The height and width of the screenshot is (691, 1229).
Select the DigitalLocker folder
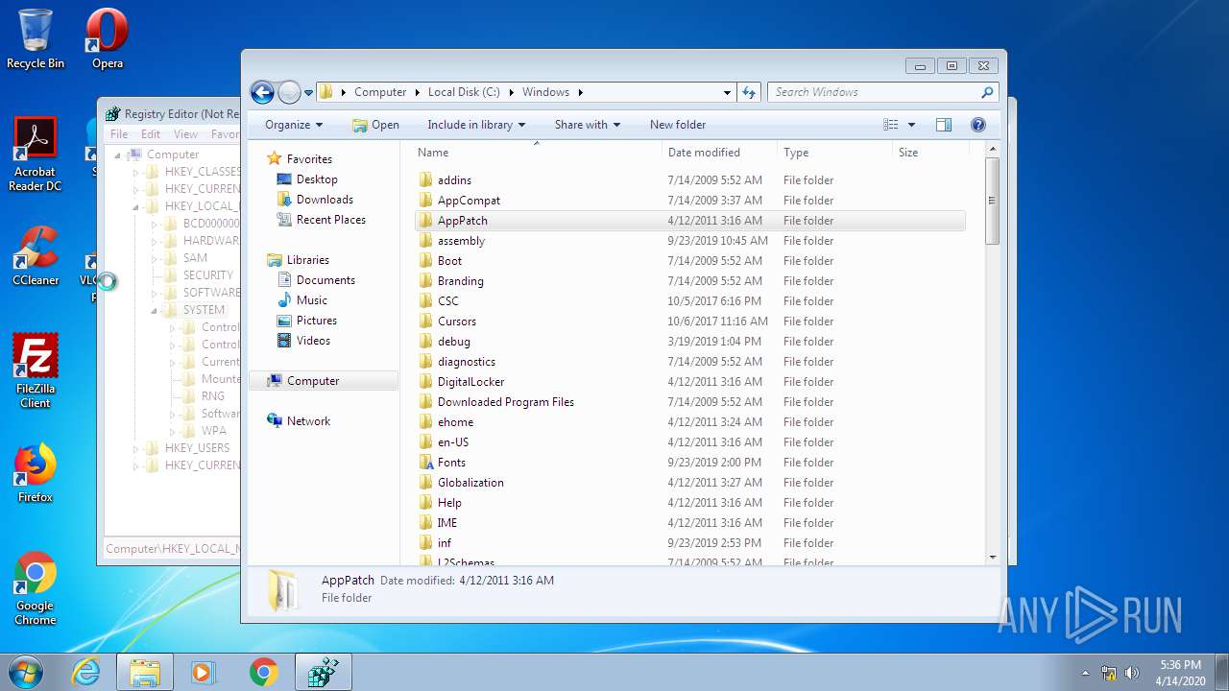[x=470, y=382]
